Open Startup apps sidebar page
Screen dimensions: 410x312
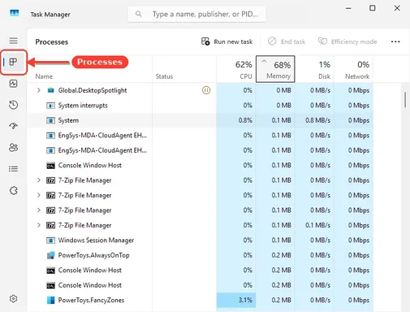[x=13, y=126]
